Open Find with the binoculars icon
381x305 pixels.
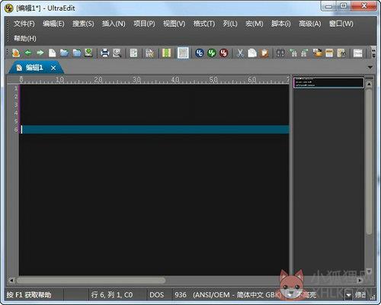coord(280,53)
